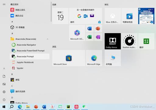Expand the Start menu hamburger button
Image resolution: width=156 pixels, height=110 pixels.
pyautogui.click(x=4, y=4)
